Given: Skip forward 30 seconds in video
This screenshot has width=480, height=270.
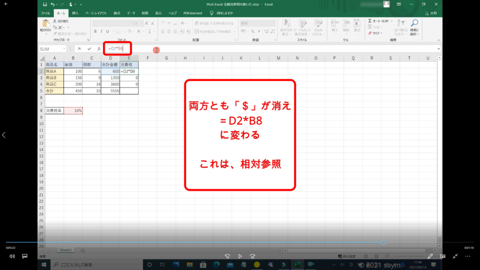Looking at the screenshot, I should [253, 256].
